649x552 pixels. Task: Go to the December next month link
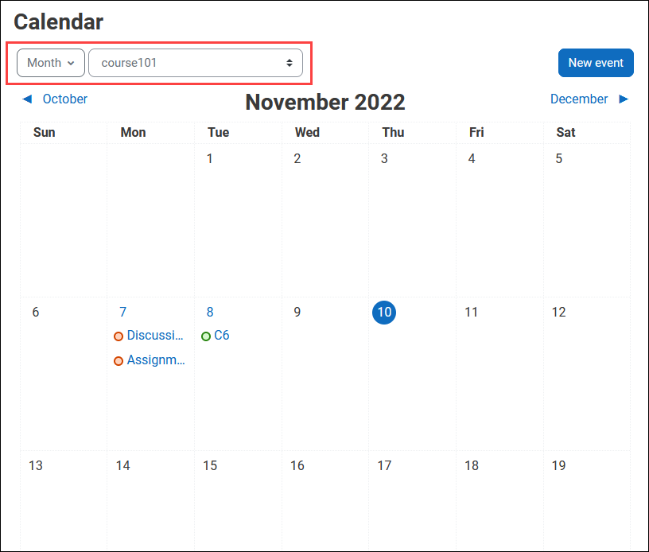click(x=579, y=99)
